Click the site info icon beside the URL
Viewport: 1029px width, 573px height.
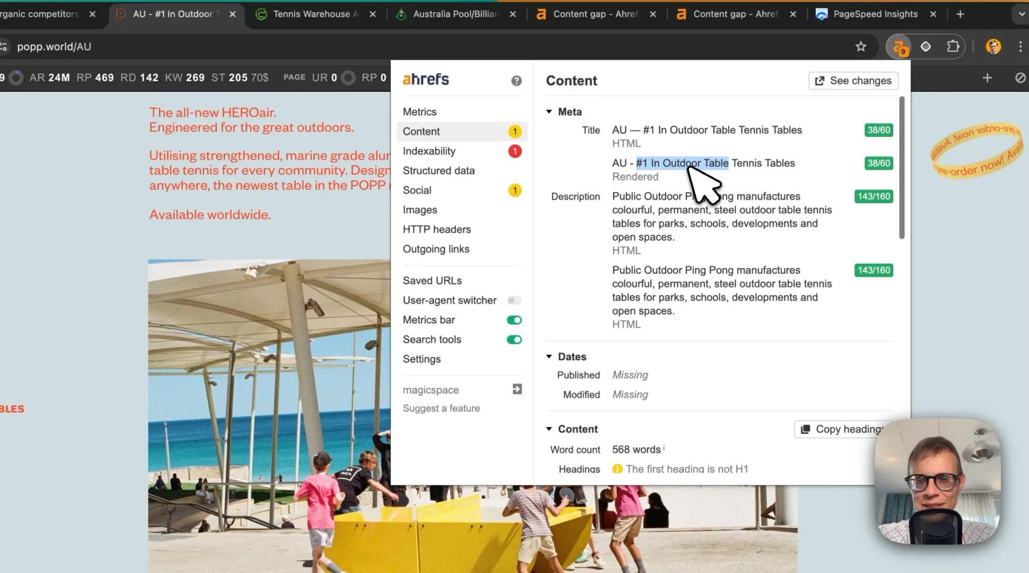pyautogui.click(x=4, y=47)
